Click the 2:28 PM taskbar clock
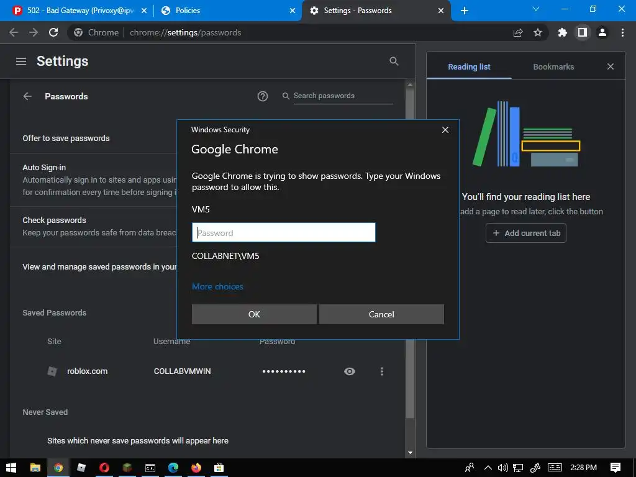The width and height of the screenshot is (636, 477). point(583,468)
